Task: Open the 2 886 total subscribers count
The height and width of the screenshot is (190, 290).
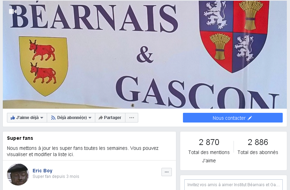Action: click(x=258, y=142)
